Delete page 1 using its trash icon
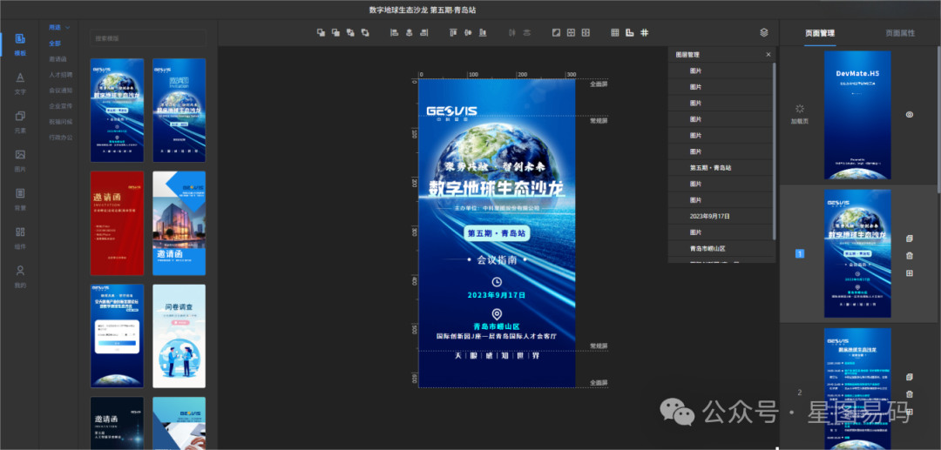941x450 pixels. pyautogui.click(x=909, y=256)
